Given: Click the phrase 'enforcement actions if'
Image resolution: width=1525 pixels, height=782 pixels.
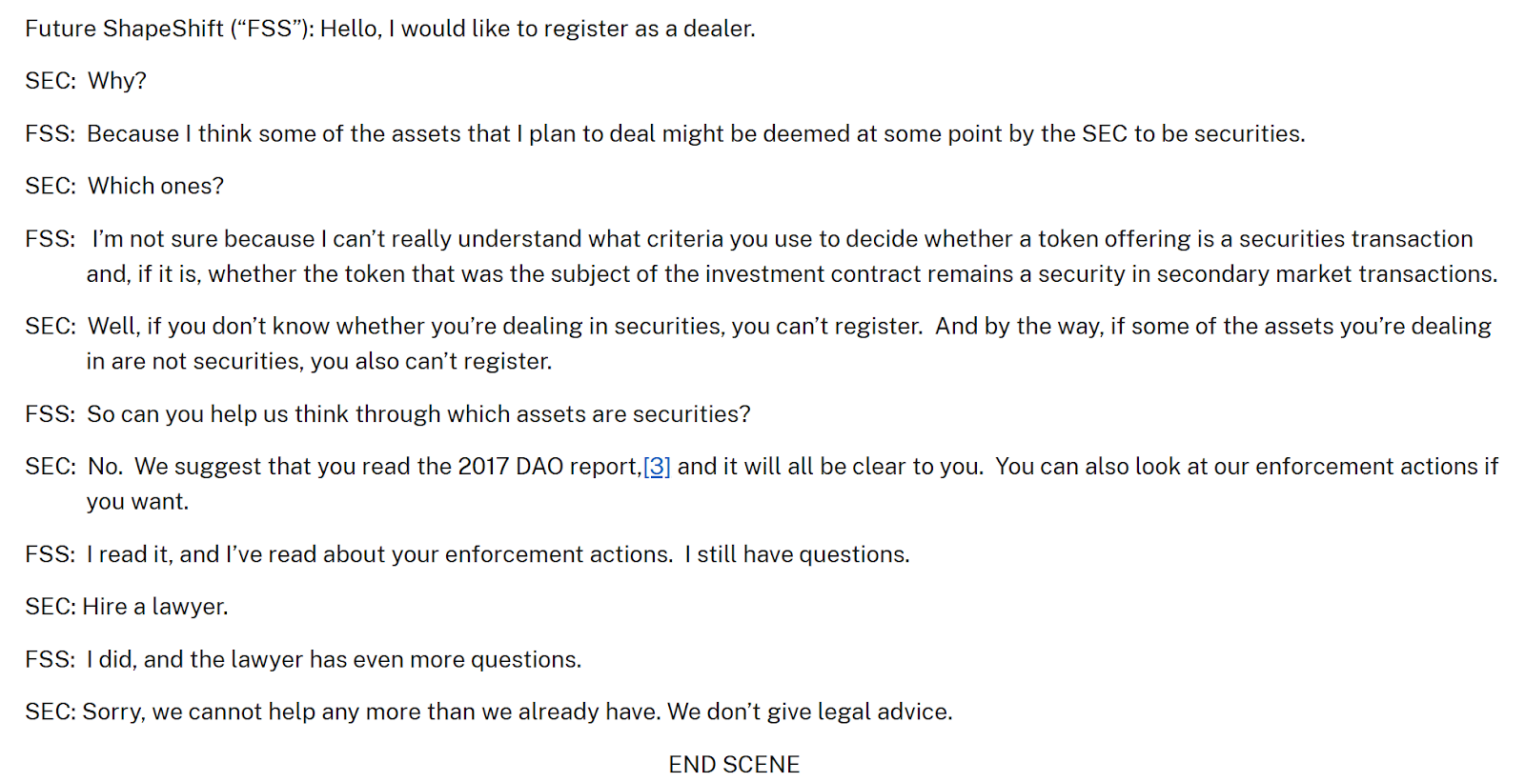Looking at the screenshot, I should pyautogui.click(x=1376, y=467).
